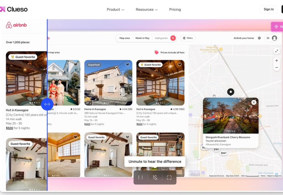
Task: Enter fullscreen video mode
Action: [x=169, y=178]
